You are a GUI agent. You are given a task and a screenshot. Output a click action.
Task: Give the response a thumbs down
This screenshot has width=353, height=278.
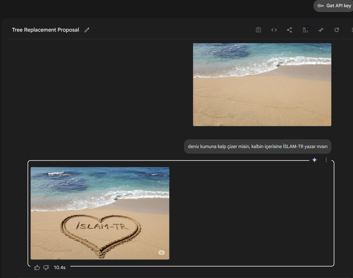(x=46, y=268)
